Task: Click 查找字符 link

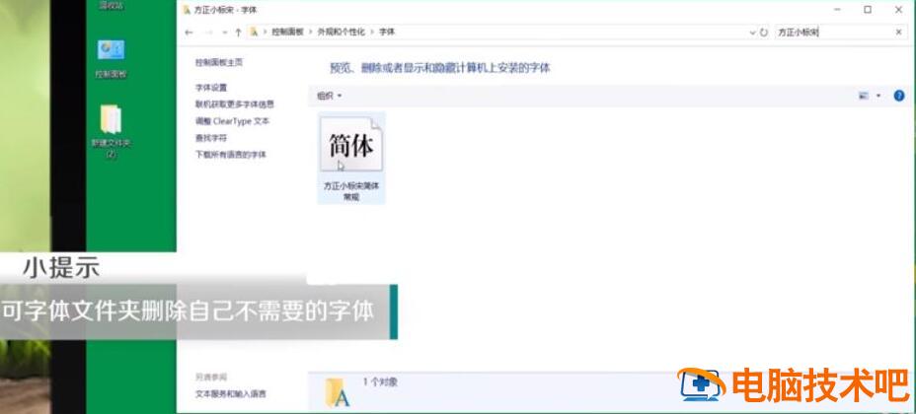Action: tap(211, 138)
